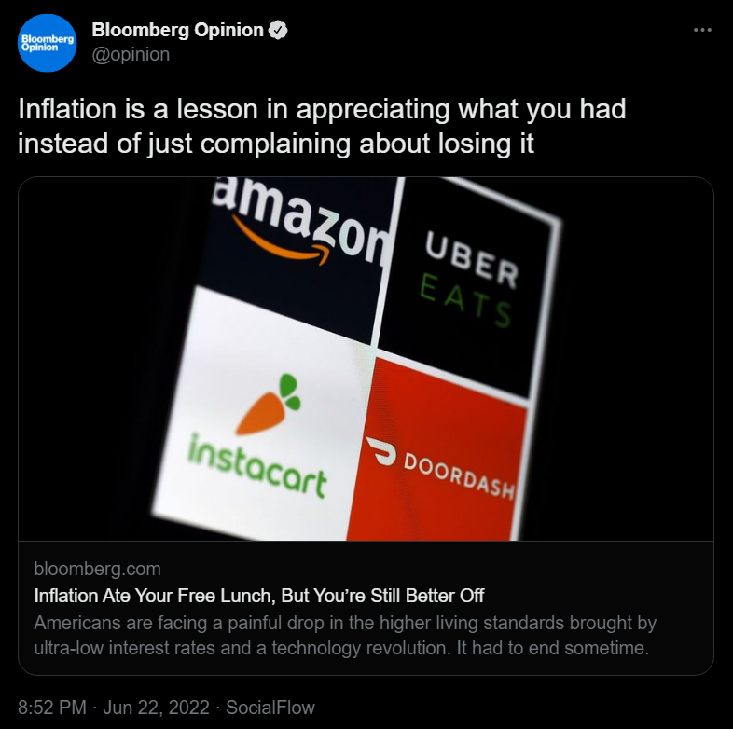Click the tweet text about inflation lesson
Viewport: 733px width, 729px height.
(x=322, y=127)
